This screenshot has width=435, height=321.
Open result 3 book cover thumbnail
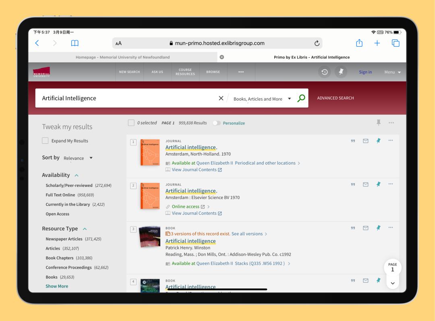pos(149,237)
